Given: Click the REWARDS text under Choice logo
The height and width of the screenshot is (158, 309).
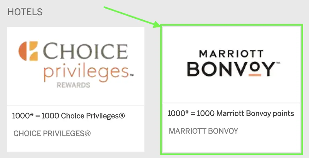Looking at the screenshot, I should pyautogui.click(x=73, y=85).
